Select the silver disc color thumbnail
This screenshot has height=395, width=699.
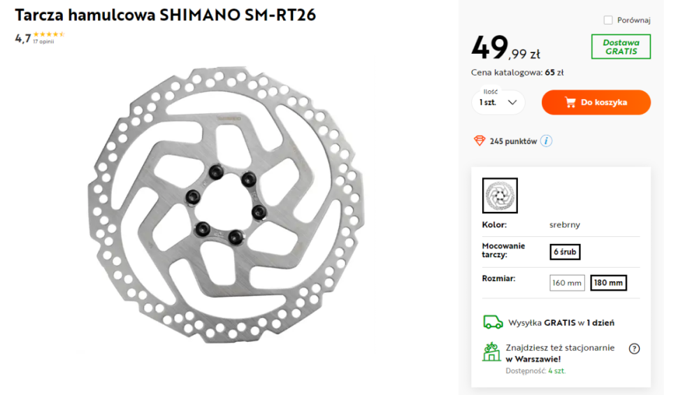click(500, 195)
